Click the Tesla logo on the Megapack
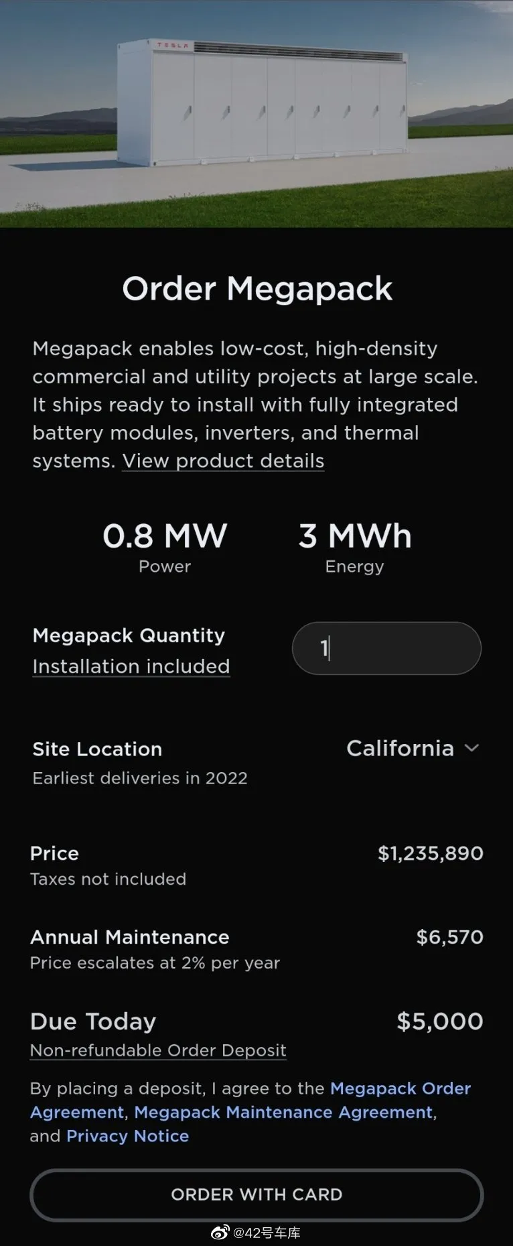513x1246 pixels. click(173, 46)
